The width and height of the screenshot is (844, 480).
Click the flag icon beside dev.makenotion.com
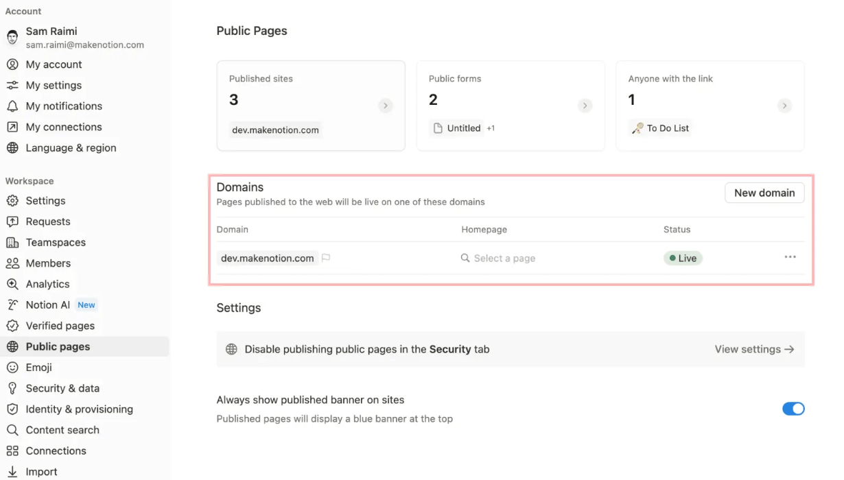(326, 259)
